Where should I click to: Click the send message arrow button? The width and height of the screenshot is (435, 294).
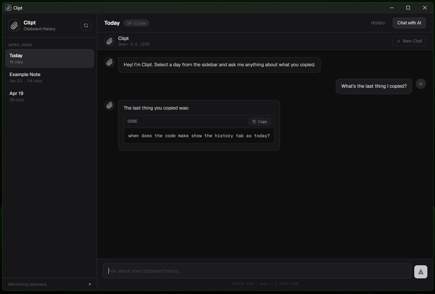click(420, 272)
